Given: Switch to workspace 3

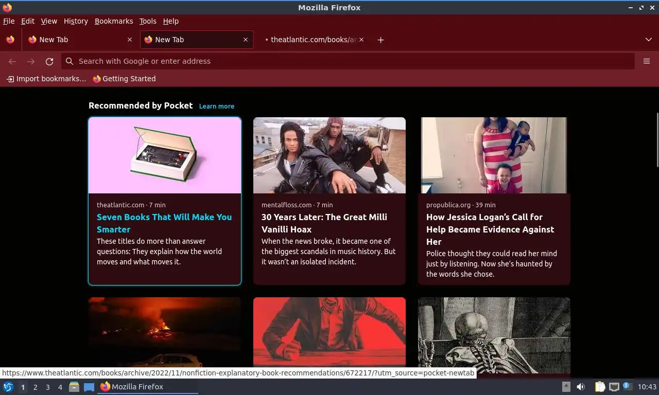Looking at the screenshot, I should [x=47, y=387].
